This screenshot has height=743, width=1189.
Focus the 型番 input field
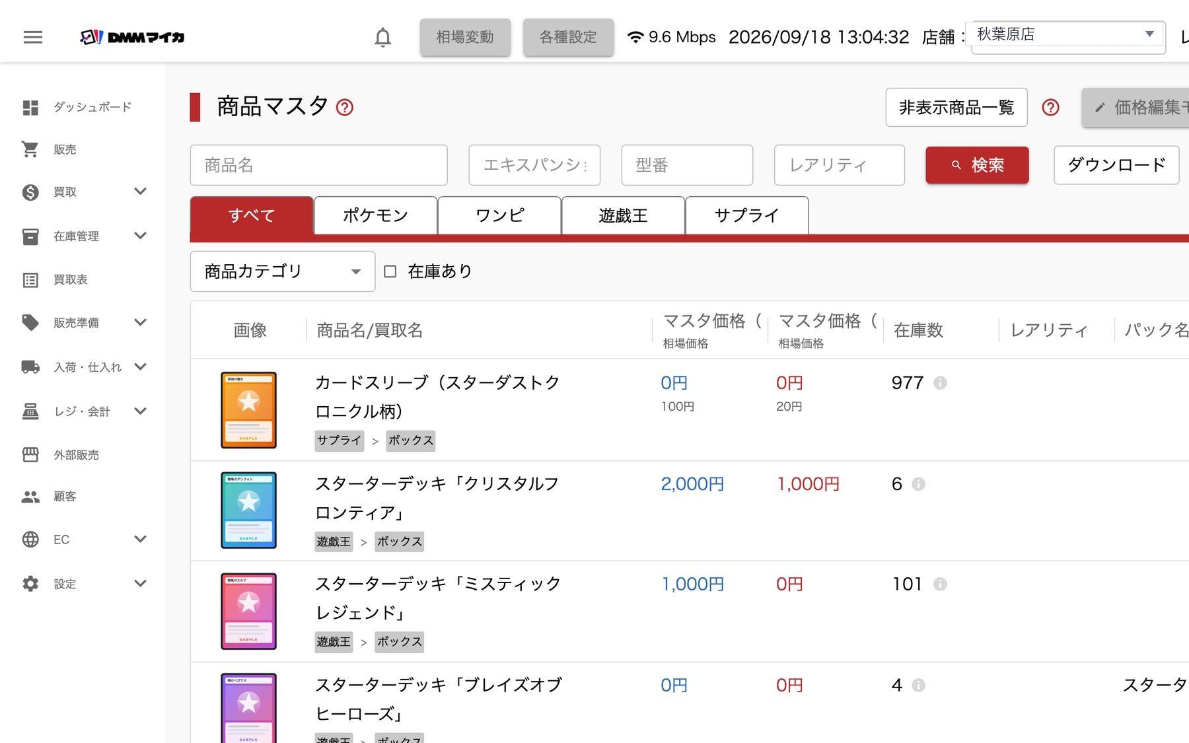coord(687,165)
